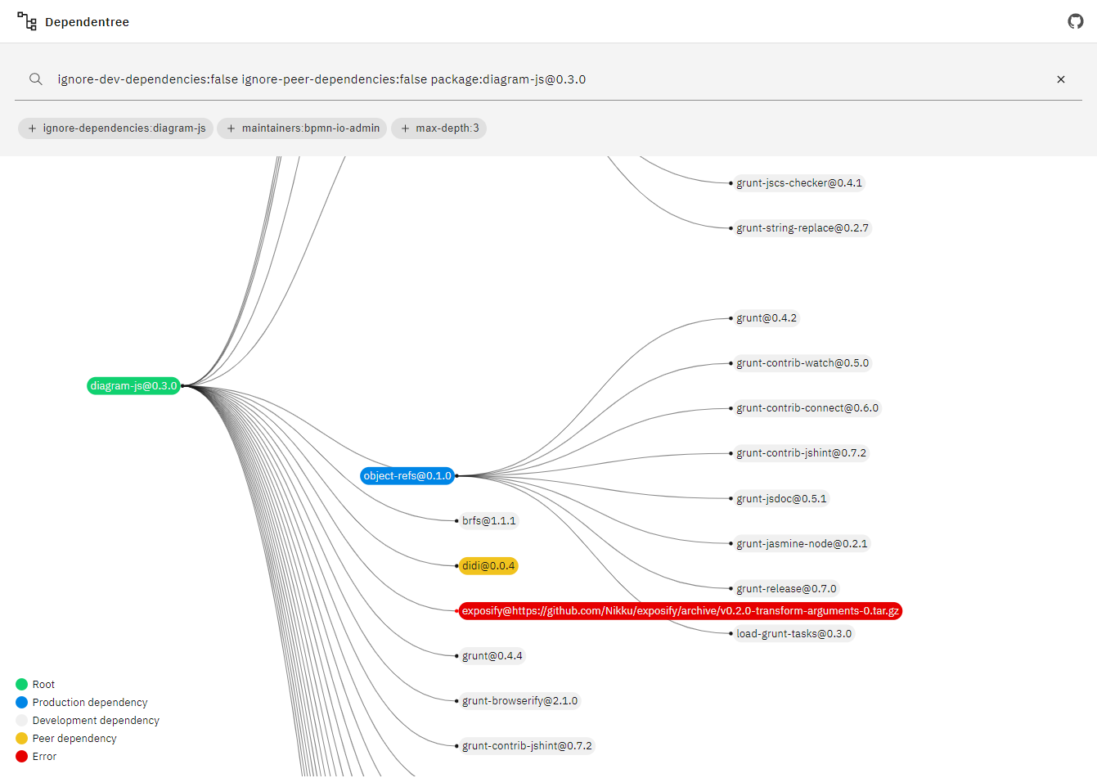Click the 'Peer dependency' legend label

click(x=74, y=739)
